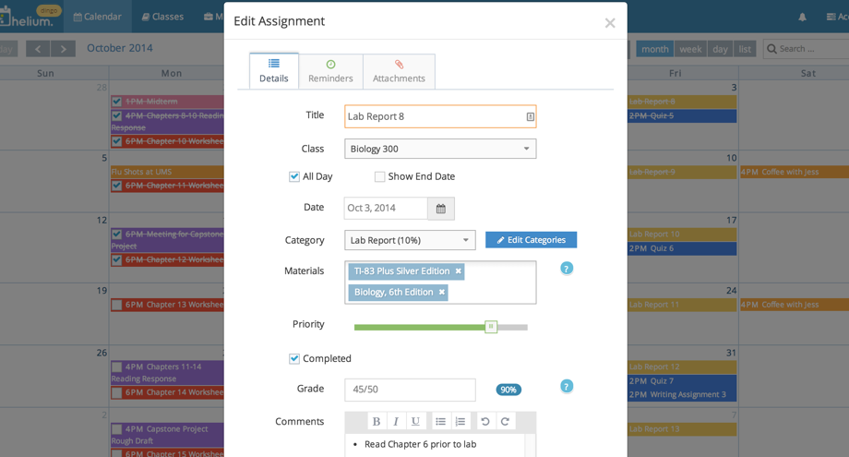Image resolution: width=849 pixels, height=457 pixels.
Task: Open the Category dropdown Lab Report
Action: pyautogui.click(x=410, y=240)
